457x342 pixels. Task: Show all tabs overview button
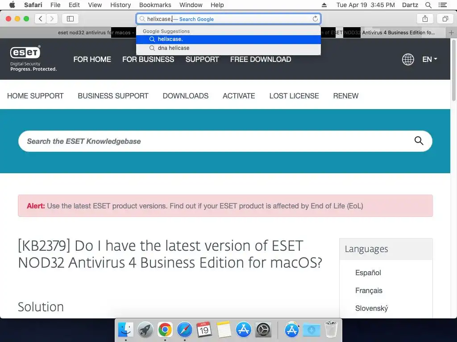pos(445,19)
